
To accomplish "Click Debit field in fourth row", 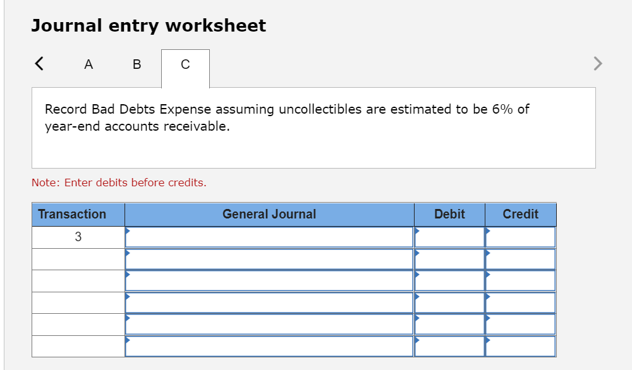I will click(449, 303).
